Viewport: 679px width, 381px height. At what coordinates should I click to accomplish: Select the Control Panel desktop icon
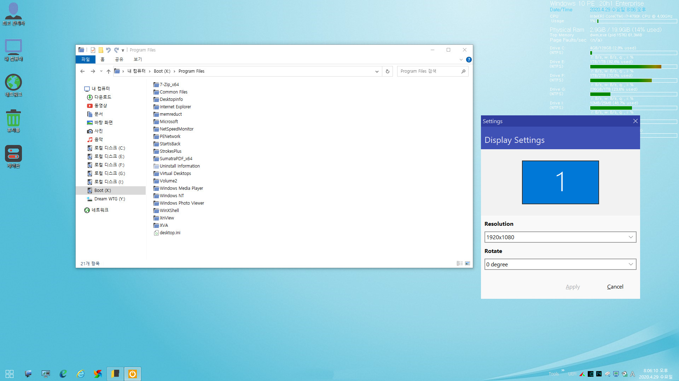(13, 157)
